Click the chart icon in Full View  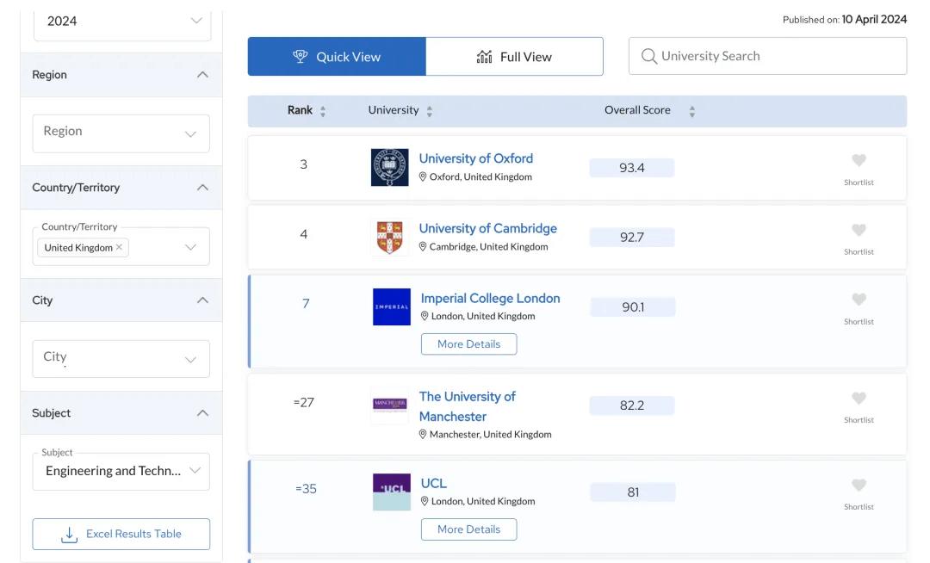tap(485, 56)
